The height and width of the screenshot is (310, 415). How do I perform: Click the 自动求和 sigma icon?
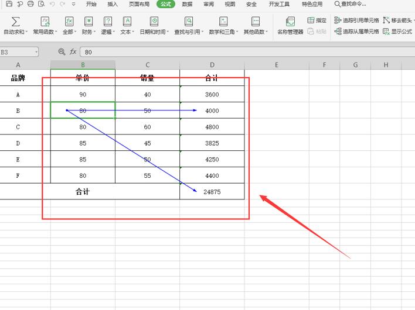click(15, 22)
